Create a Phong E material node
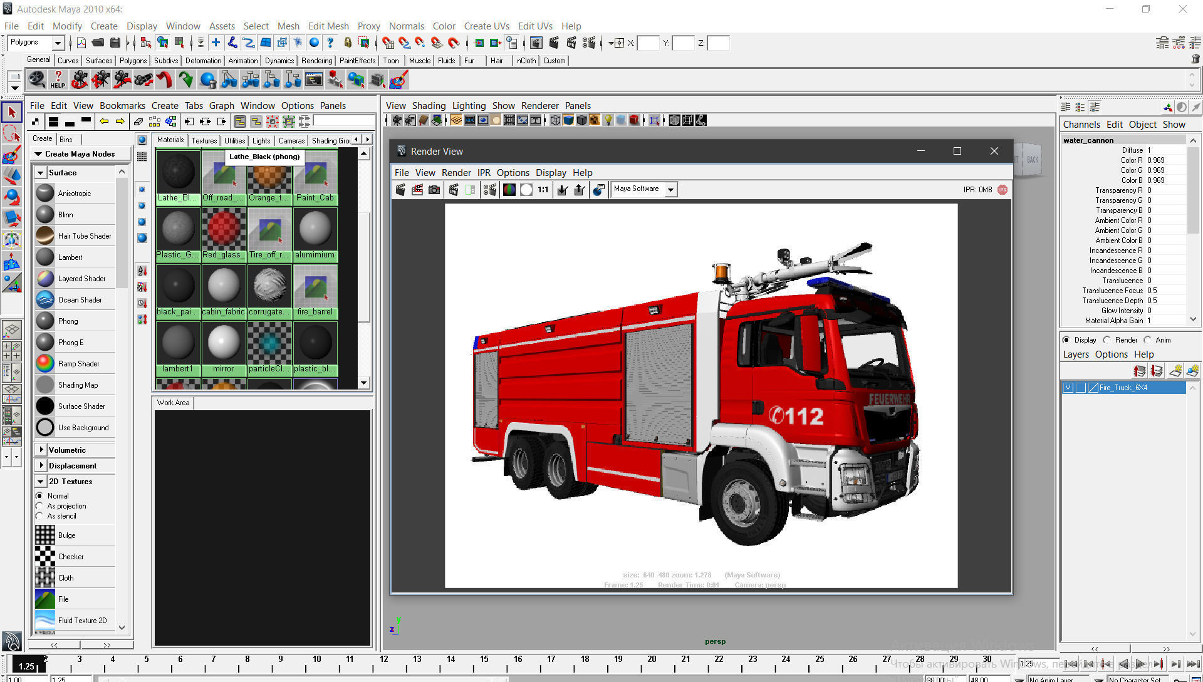Viewport: 1203px width, 682px height. (76, 343)
